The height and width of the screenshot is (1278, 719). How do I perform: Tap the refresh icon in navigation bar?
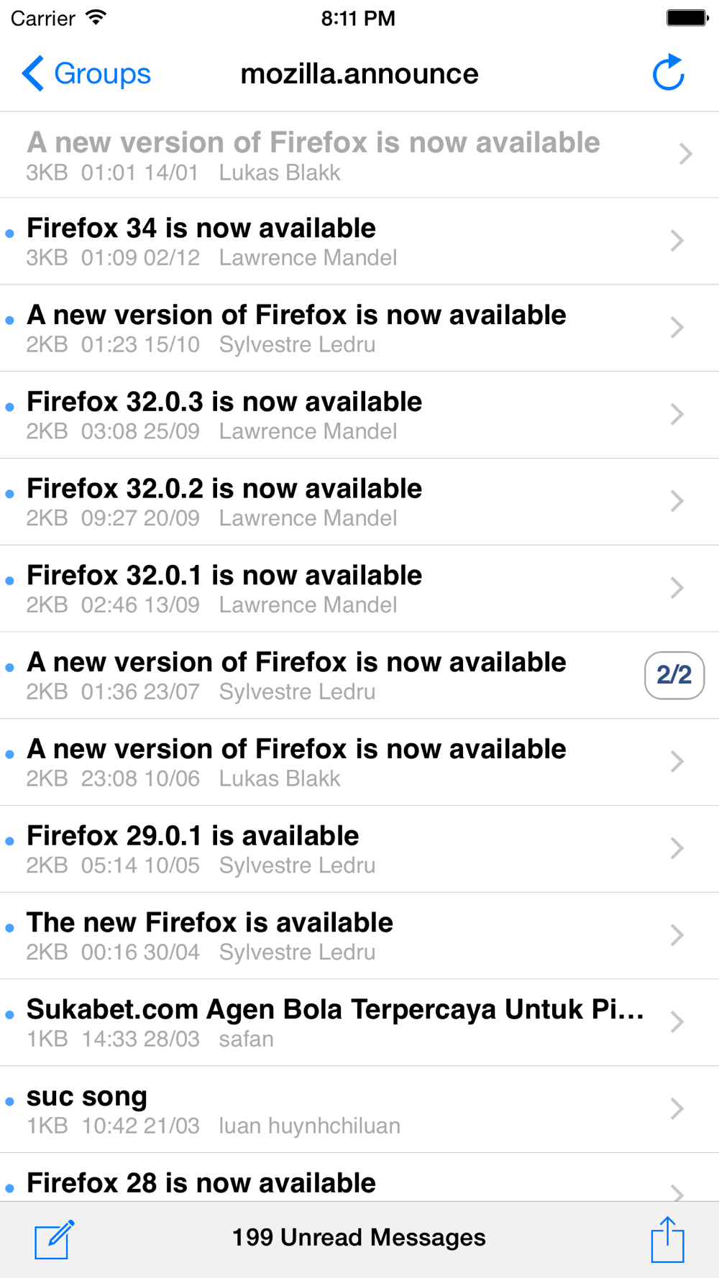[x=668, y=73]
